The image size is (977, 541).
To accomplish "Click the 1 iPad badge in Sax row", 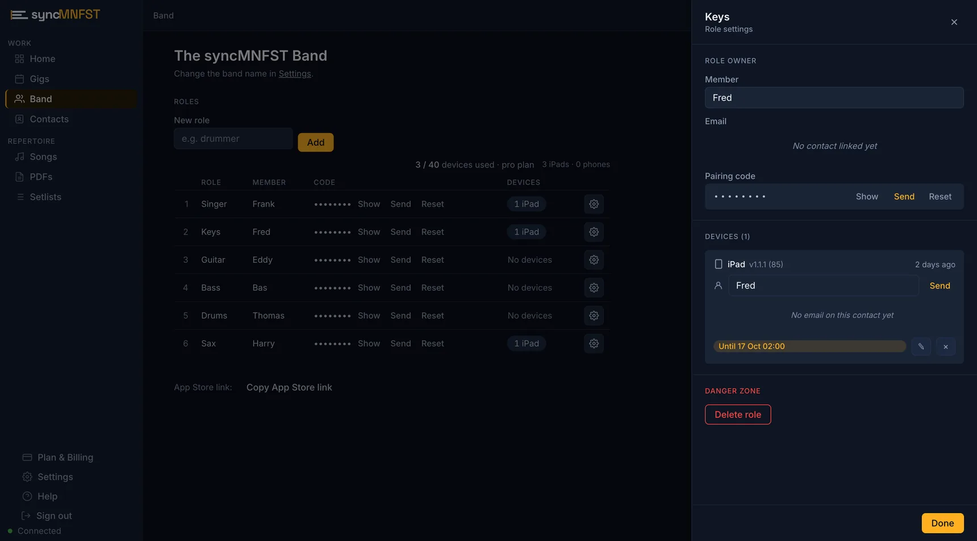I will (527, 343).
